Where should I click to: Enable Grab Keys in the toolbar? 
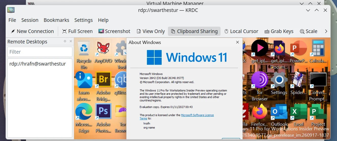coord(279,31)
